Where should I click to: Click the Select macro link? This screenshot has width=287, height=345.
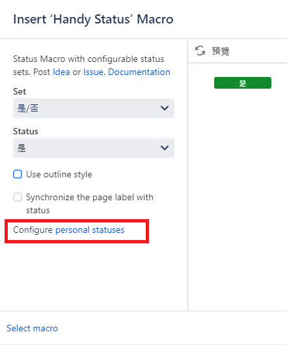click(x=32, y=328)
